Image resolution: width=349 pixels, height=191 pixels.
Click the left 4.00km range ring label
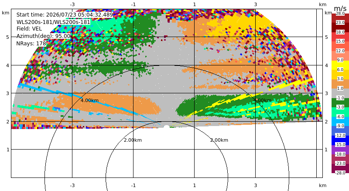(89, 100)
